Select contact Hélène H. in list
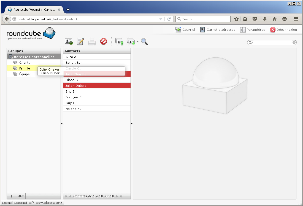This screenshot has width=303, height=206. (73, 109)
